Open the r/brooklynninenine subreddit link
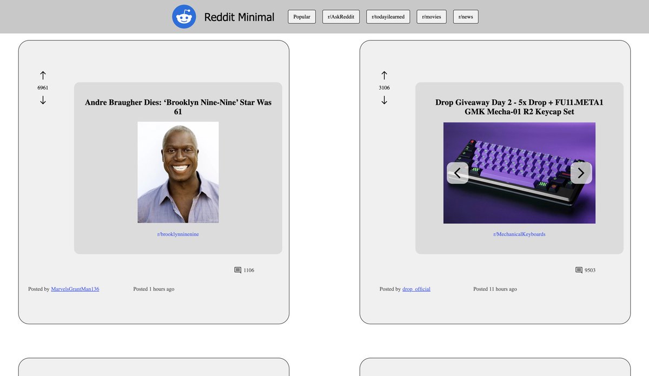Image resolution: width=649 pixels, height=376 pixels. [x=178, y=234]
